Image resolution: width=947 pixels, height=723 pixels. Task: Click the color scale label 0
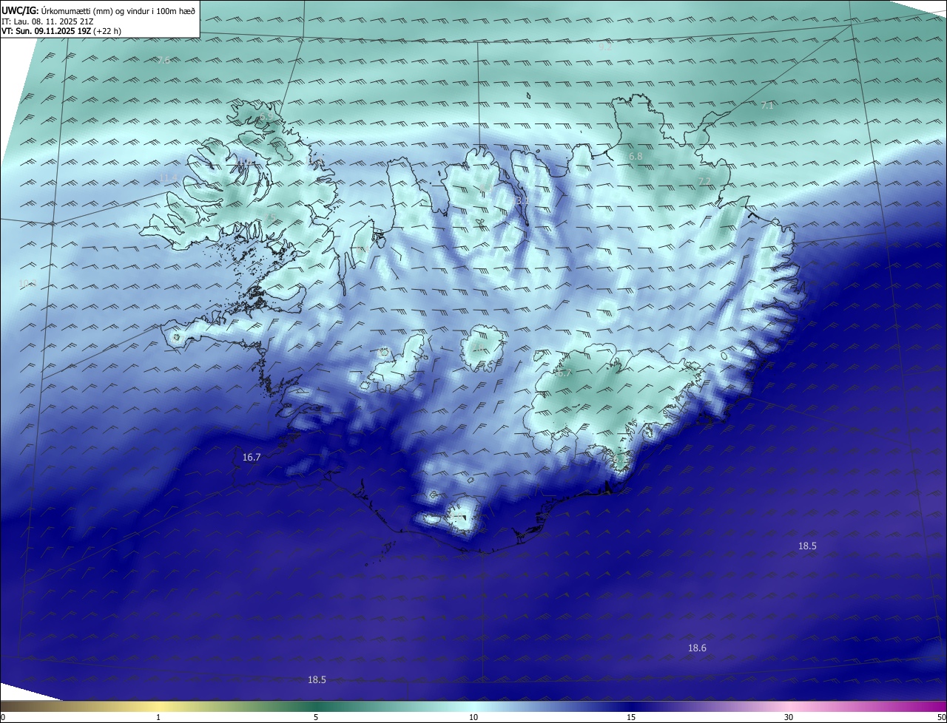pos(3,718)
